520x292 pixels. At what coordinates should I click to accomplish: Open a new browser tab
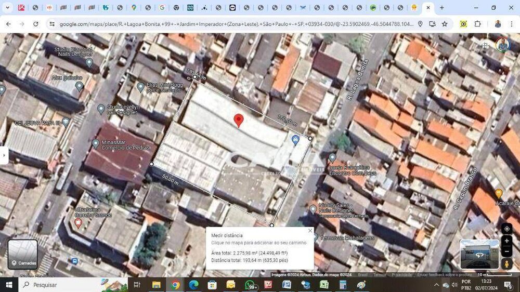pyautogui.click(x=441, y=7)
